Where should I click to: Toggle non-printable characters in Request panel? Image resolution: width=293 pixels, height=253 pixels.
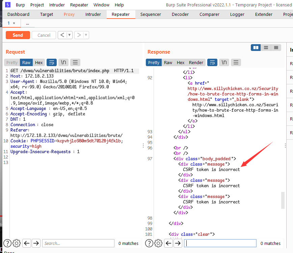(x=63, y=62)
